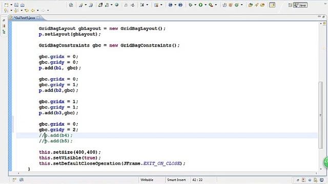Image resolution: width=328 pixels, height=184 pixels.
Task: Click the Open Task pencil icon
Action: coord(256,5)
